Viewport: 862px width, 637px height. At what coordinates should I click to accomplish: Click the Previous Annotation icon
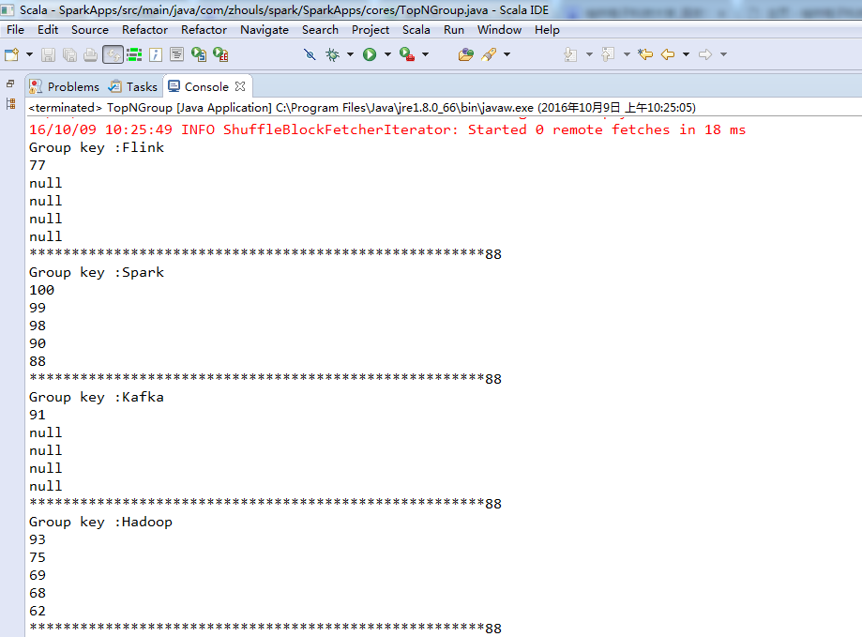tap(608, 54)
